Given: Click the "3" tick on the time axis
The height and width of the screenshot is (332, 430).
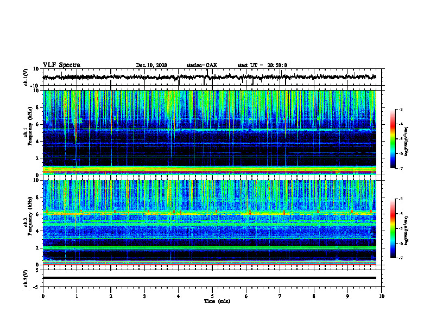Looking at the screenshot, I should (144, 296).
